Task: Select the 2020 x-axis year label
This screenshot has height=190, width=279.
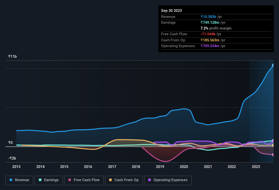Action: click(x=184, y=167)
